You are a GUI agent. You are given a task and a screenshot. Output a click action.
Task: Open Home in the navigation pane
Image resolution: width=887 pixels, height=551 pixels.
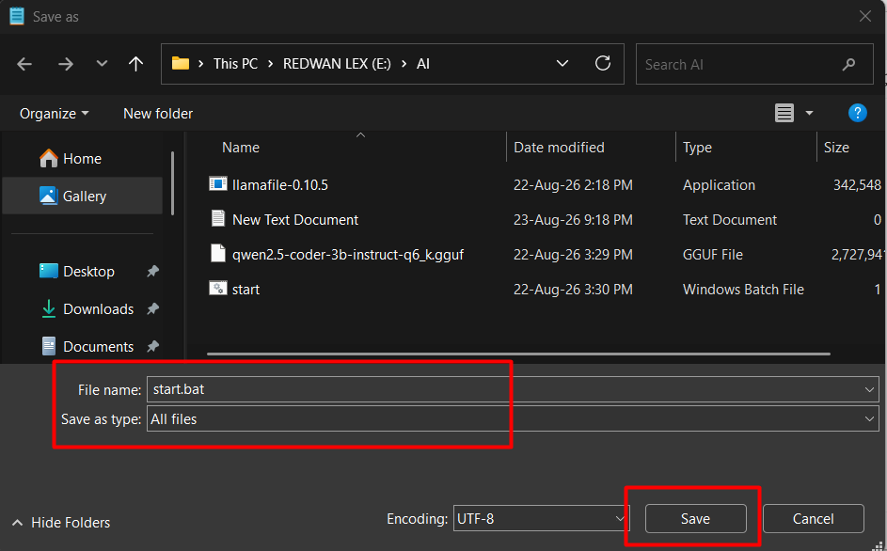click(x=82, y=159)
